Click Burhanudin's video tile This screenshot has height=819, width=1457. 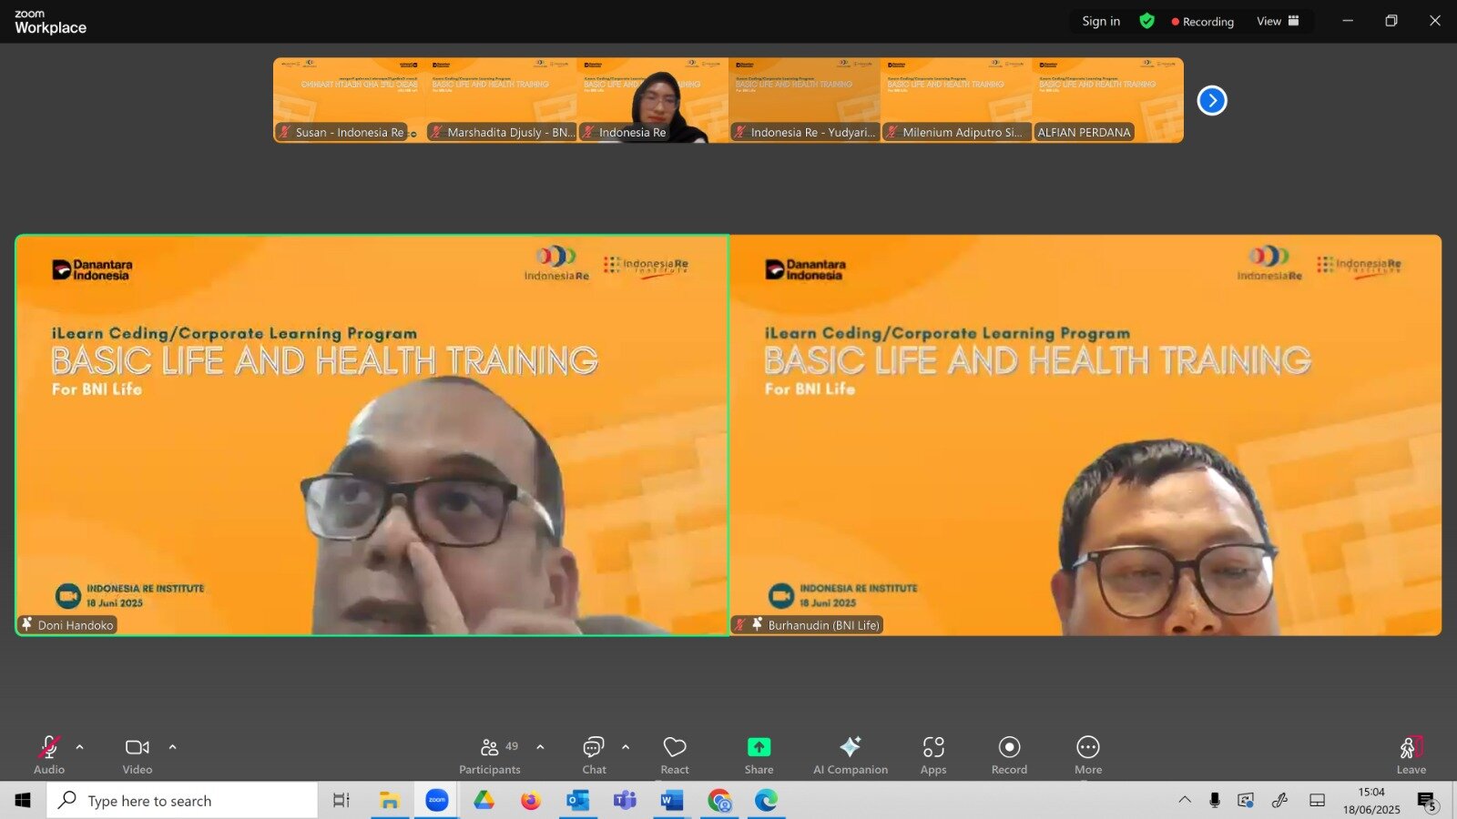(1085, 435)
